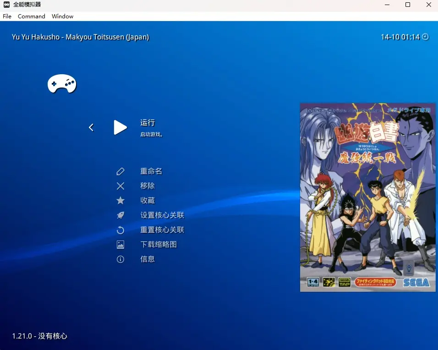The image size is (438, 350).
Task: Click the X remove icon
Action: 120,186
